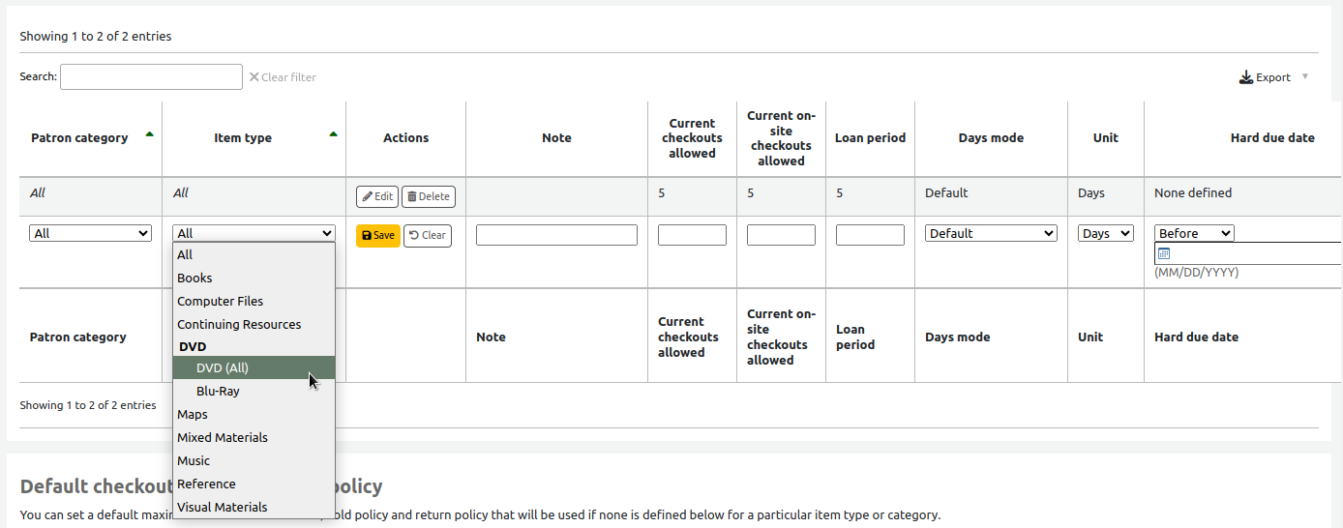Clear the new rule row
The height and width of the screenshot is (528, 1343).
point(427,235)
